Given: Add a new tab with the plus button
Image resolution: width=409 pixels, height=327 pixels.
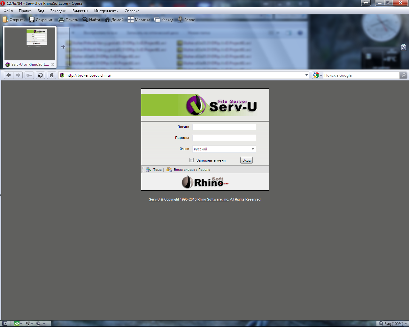Looking at the screenshot, I should click(x=63, y=47).
